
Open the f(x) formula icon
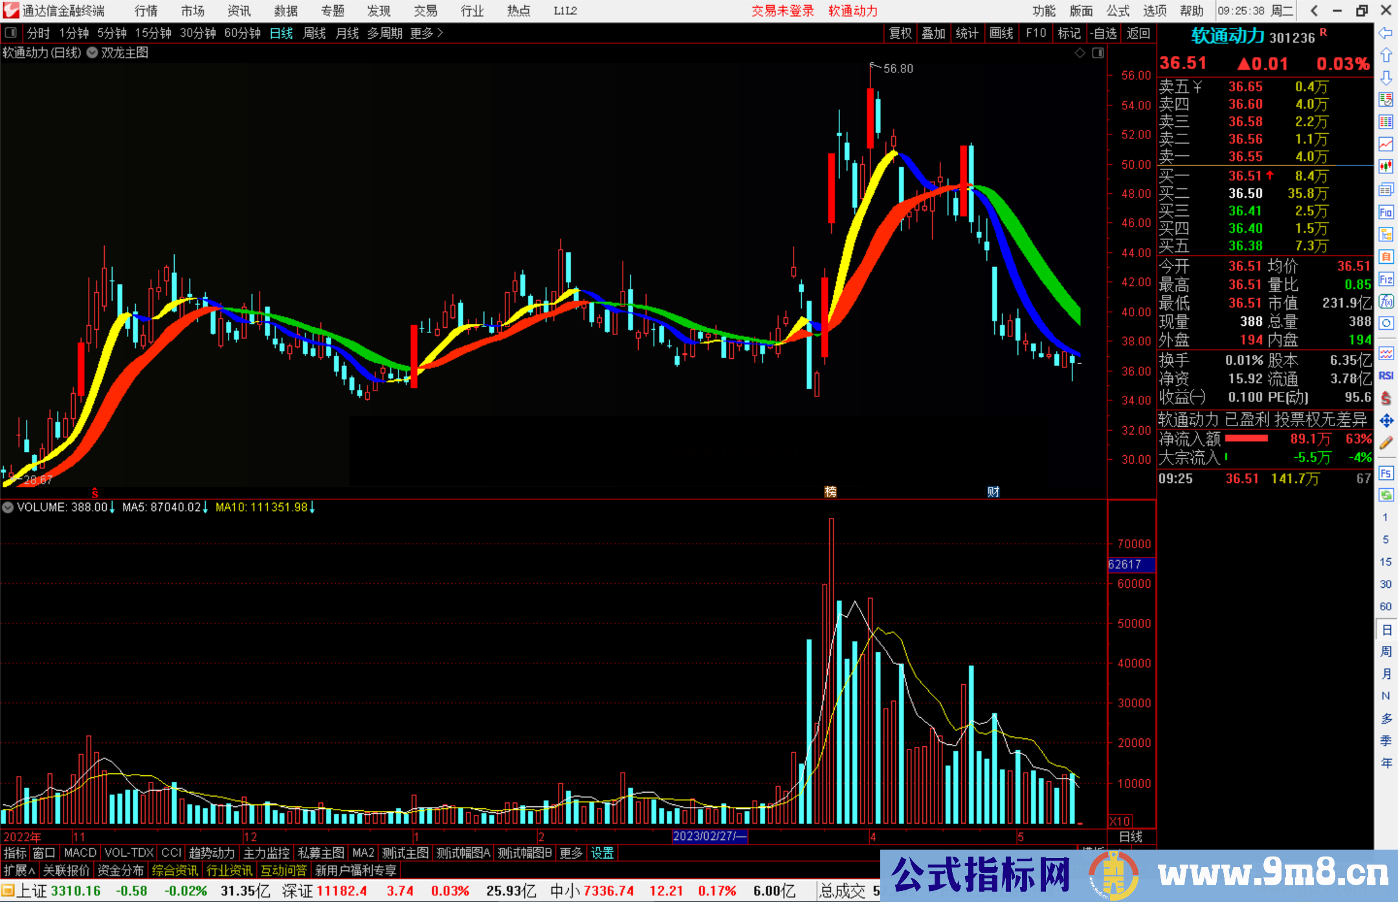click(1386, 301)
